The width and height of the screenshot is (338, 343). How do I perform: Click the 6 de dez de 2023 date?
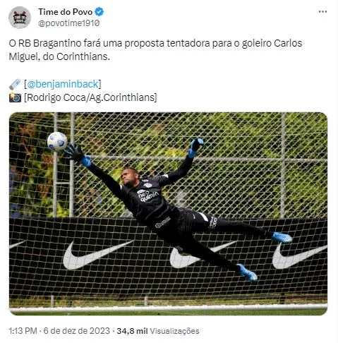pyautogui.click(x=77, y=331)
